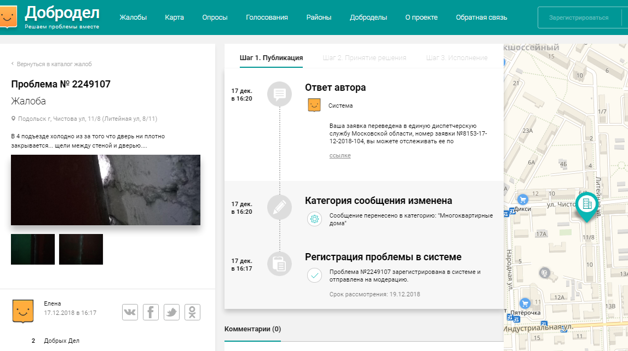Click Пятёрочка shopping cart icon on map
The image size is (628, 351).
click(525, 303)
